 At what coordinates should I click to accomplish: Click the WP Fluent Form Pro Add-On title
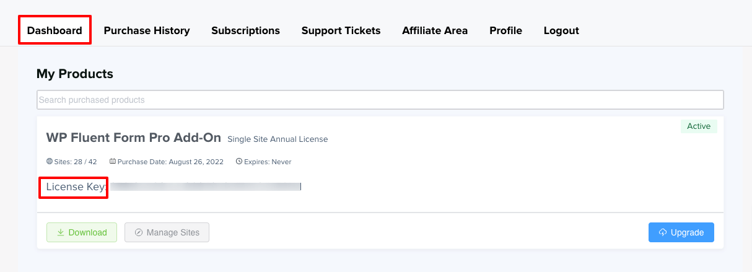pos(133,138)
